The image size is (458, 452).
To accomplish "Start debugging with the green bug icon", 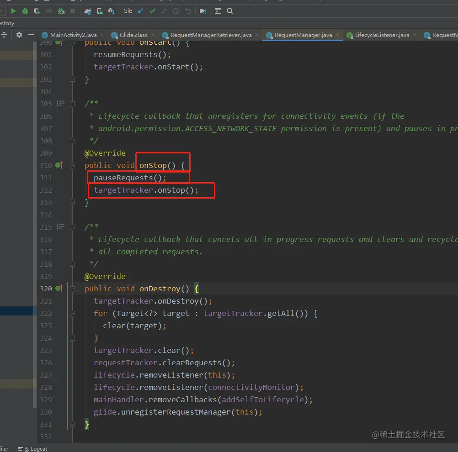I will click(25, 11).
